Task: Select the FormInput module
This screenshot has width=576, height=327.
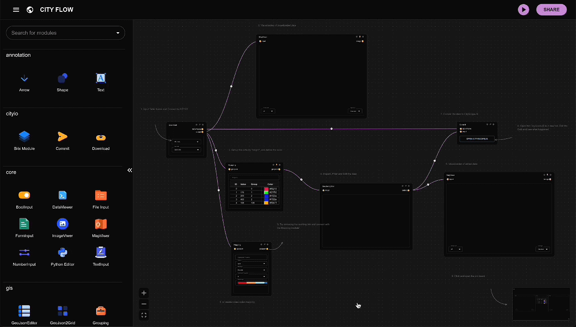Action: click(x=24, y=228)
